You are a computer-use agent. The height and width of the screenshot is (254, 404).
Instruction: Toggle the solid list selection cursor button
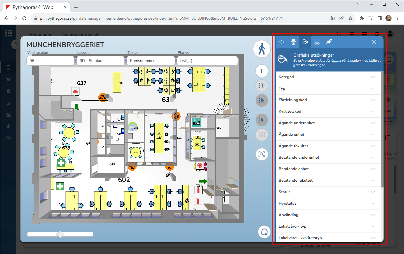tap(262, 100)
